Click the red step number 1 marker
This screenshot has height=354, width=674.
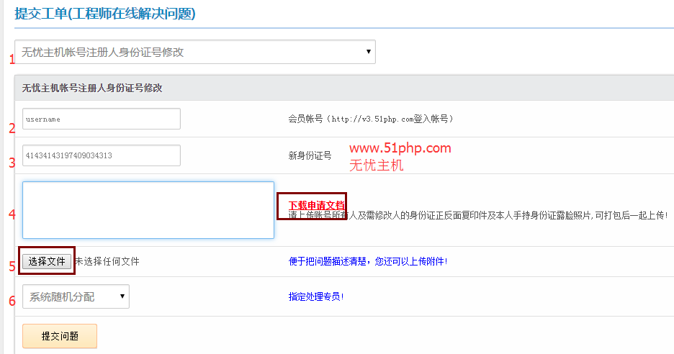[x=11, y=60]
